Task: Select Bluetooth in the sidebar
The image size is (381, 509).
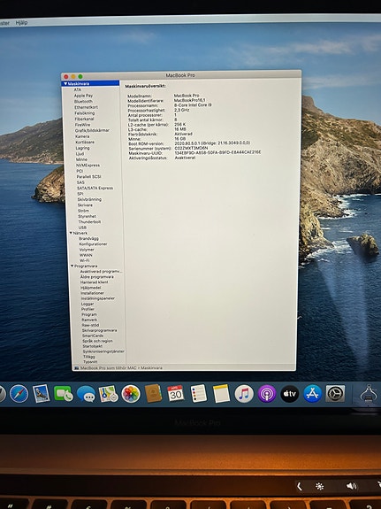Action: 83,101
